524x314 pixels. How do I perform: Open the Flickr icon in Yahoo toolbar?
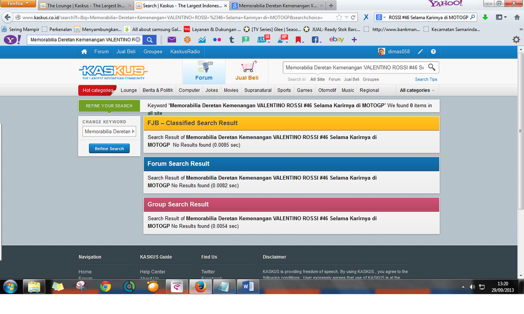click(217, 40)
